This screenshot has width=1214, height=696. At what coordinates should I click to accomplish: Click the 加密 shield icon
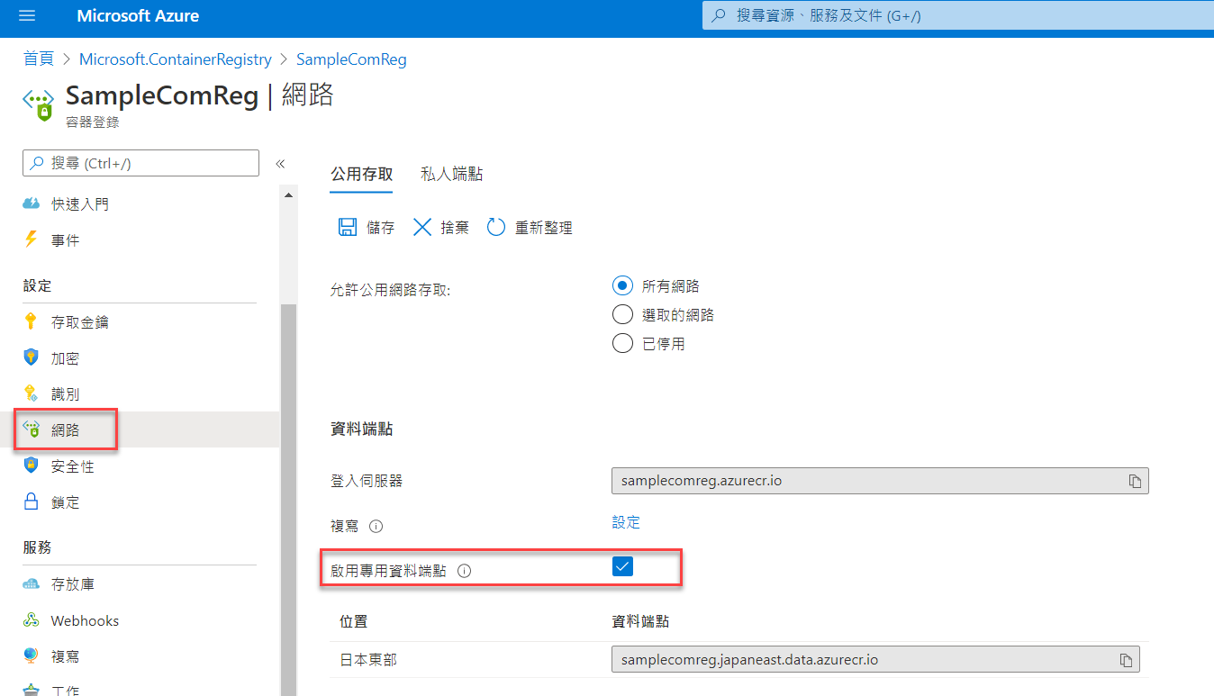(32, 357)
